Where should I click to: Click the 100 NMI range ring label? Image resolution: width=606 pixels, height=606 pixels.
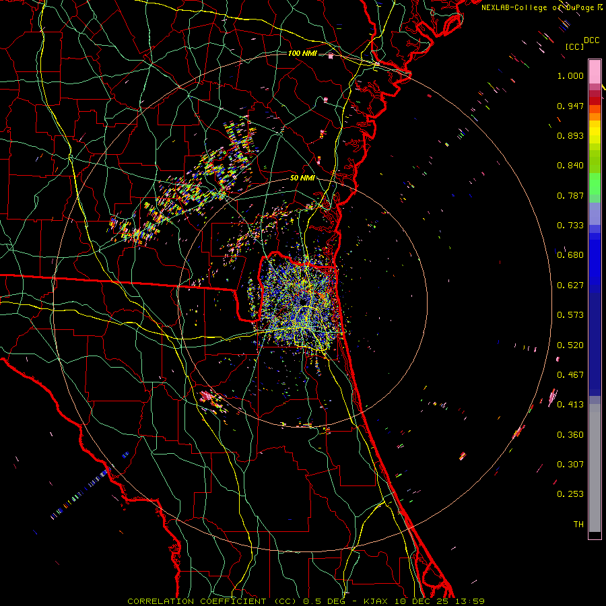(x=302, y=53)
